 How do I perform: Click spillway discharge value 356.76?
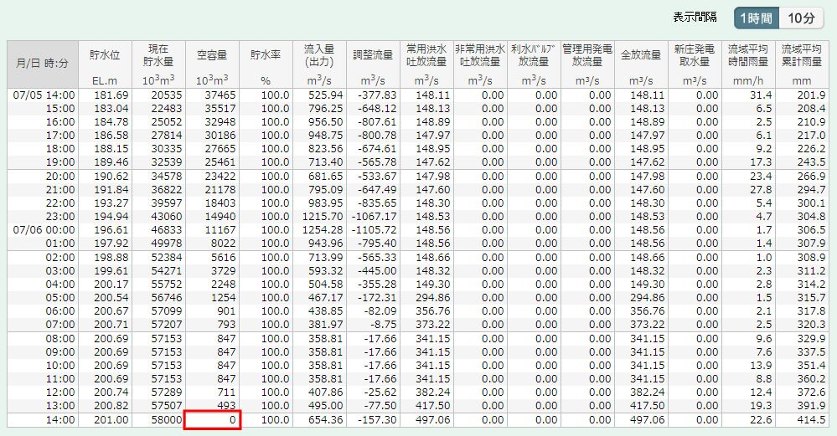point(432,310)
